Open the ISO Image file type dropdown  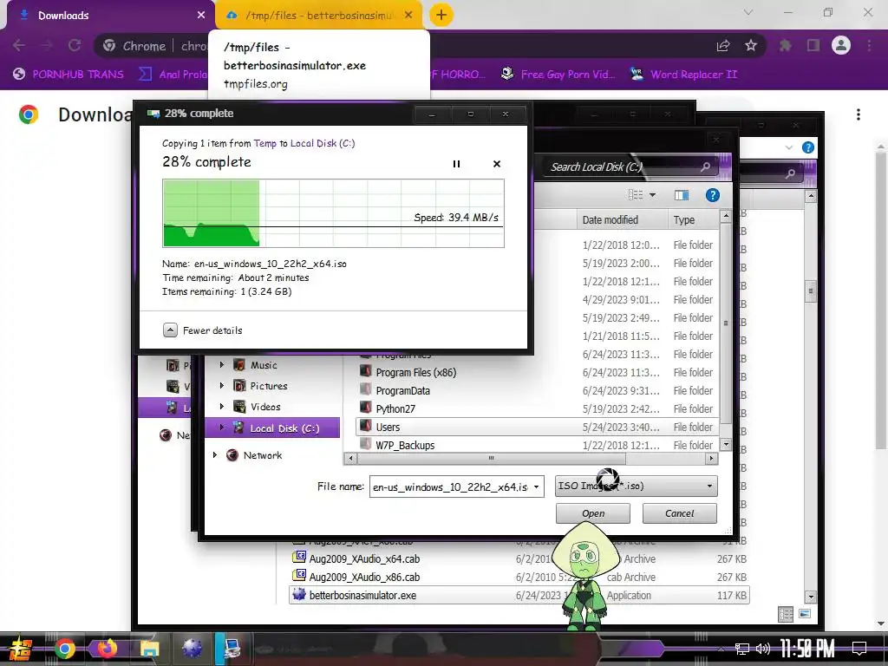636,486
